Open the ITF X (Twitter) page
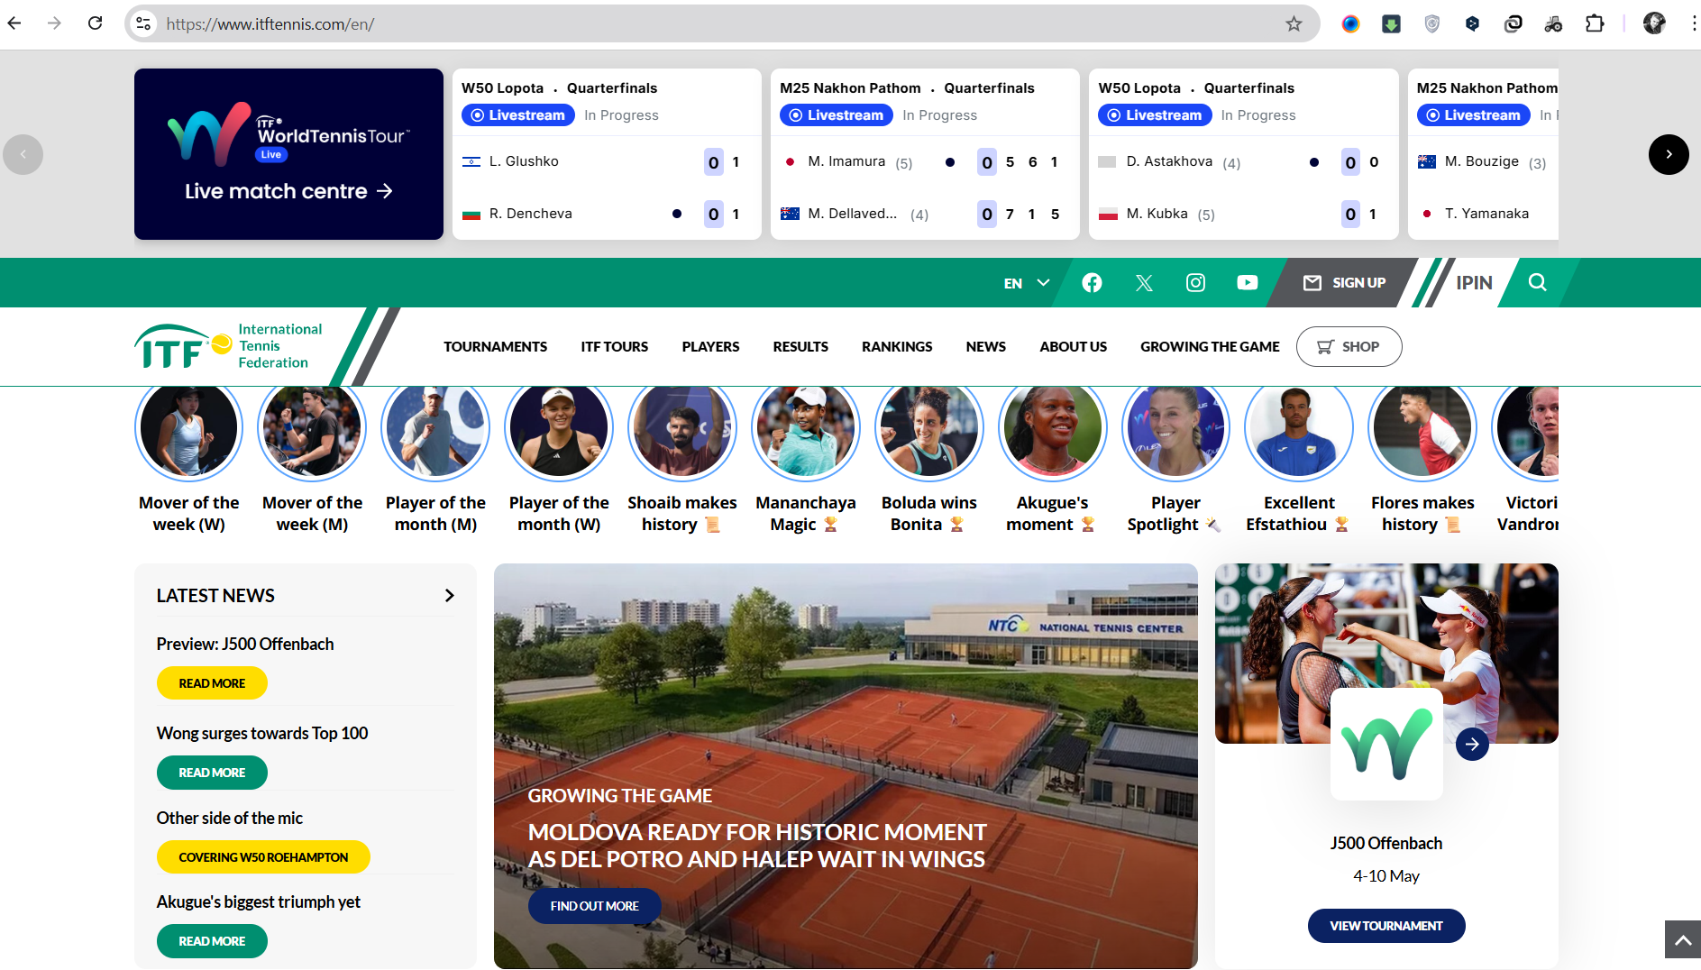Image resolution: width=1701 pixels, height=970 pixels. pos(1144,283)
